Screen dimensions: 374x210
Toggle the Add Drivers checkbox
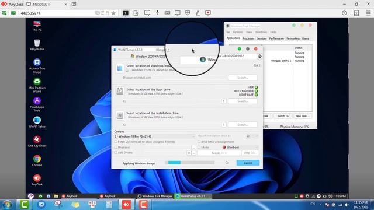(116, 153)
